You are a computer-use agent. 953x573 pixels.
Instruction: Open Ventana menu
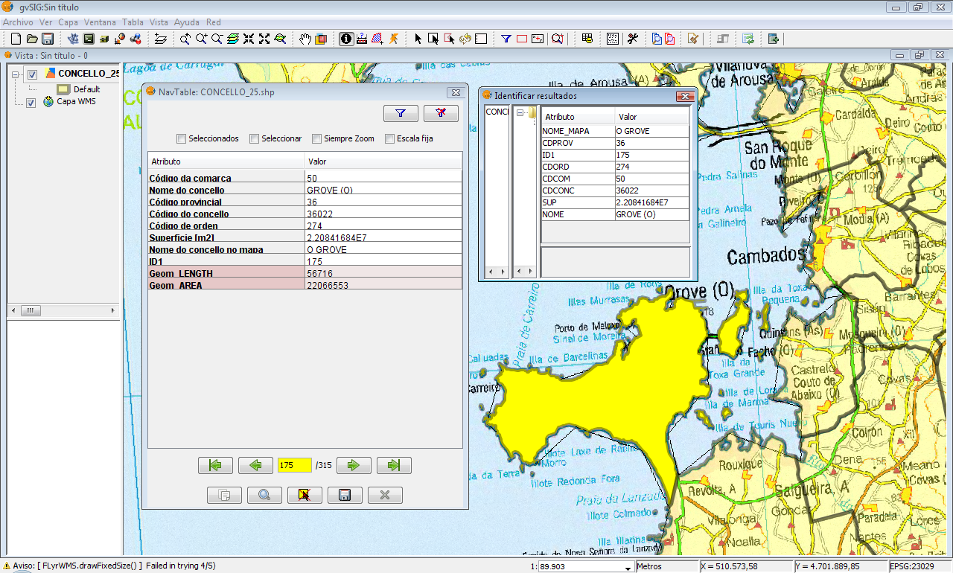[100, 22]
